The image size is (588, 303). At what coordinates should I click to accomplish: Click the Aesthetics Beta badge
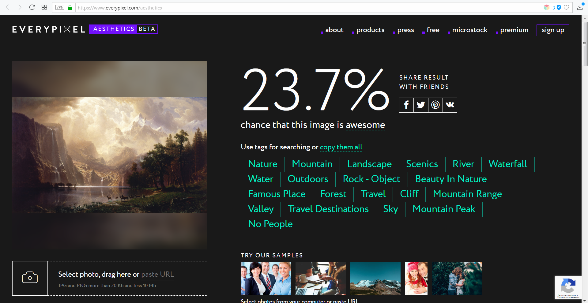point(123,29)
